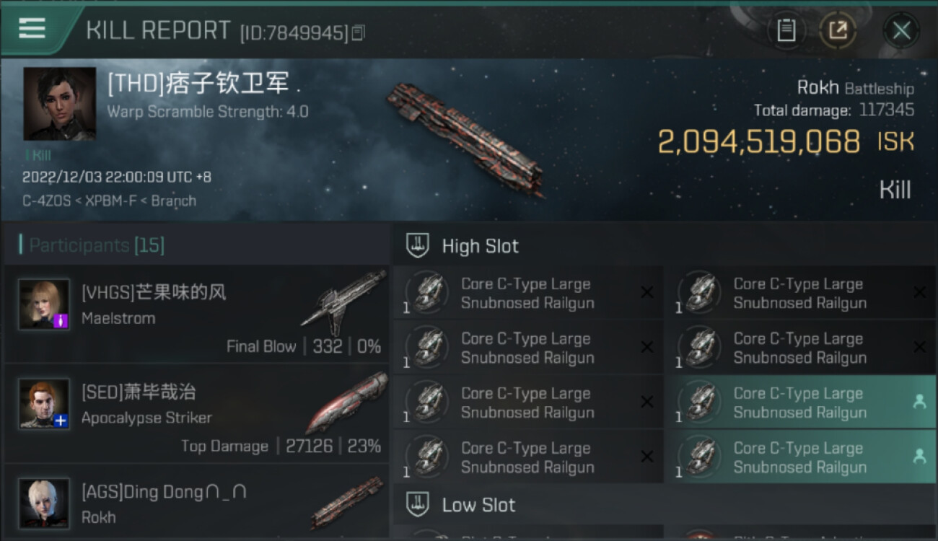Click the Low Slot header label
The height and width of the screenshot is (541, 938).
click(x=478, y=505)
